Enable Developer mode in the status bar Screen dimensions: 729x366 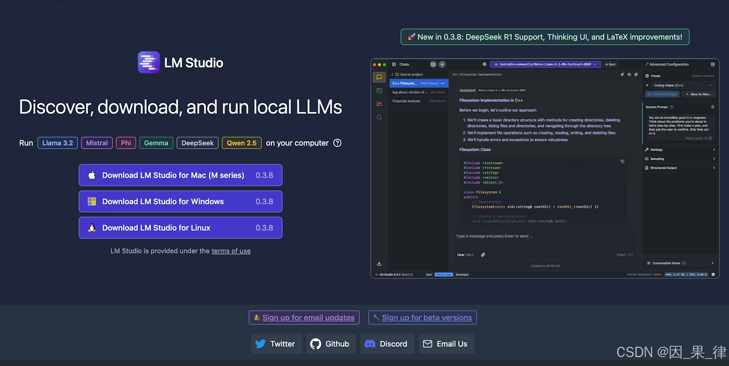point(462,274)
